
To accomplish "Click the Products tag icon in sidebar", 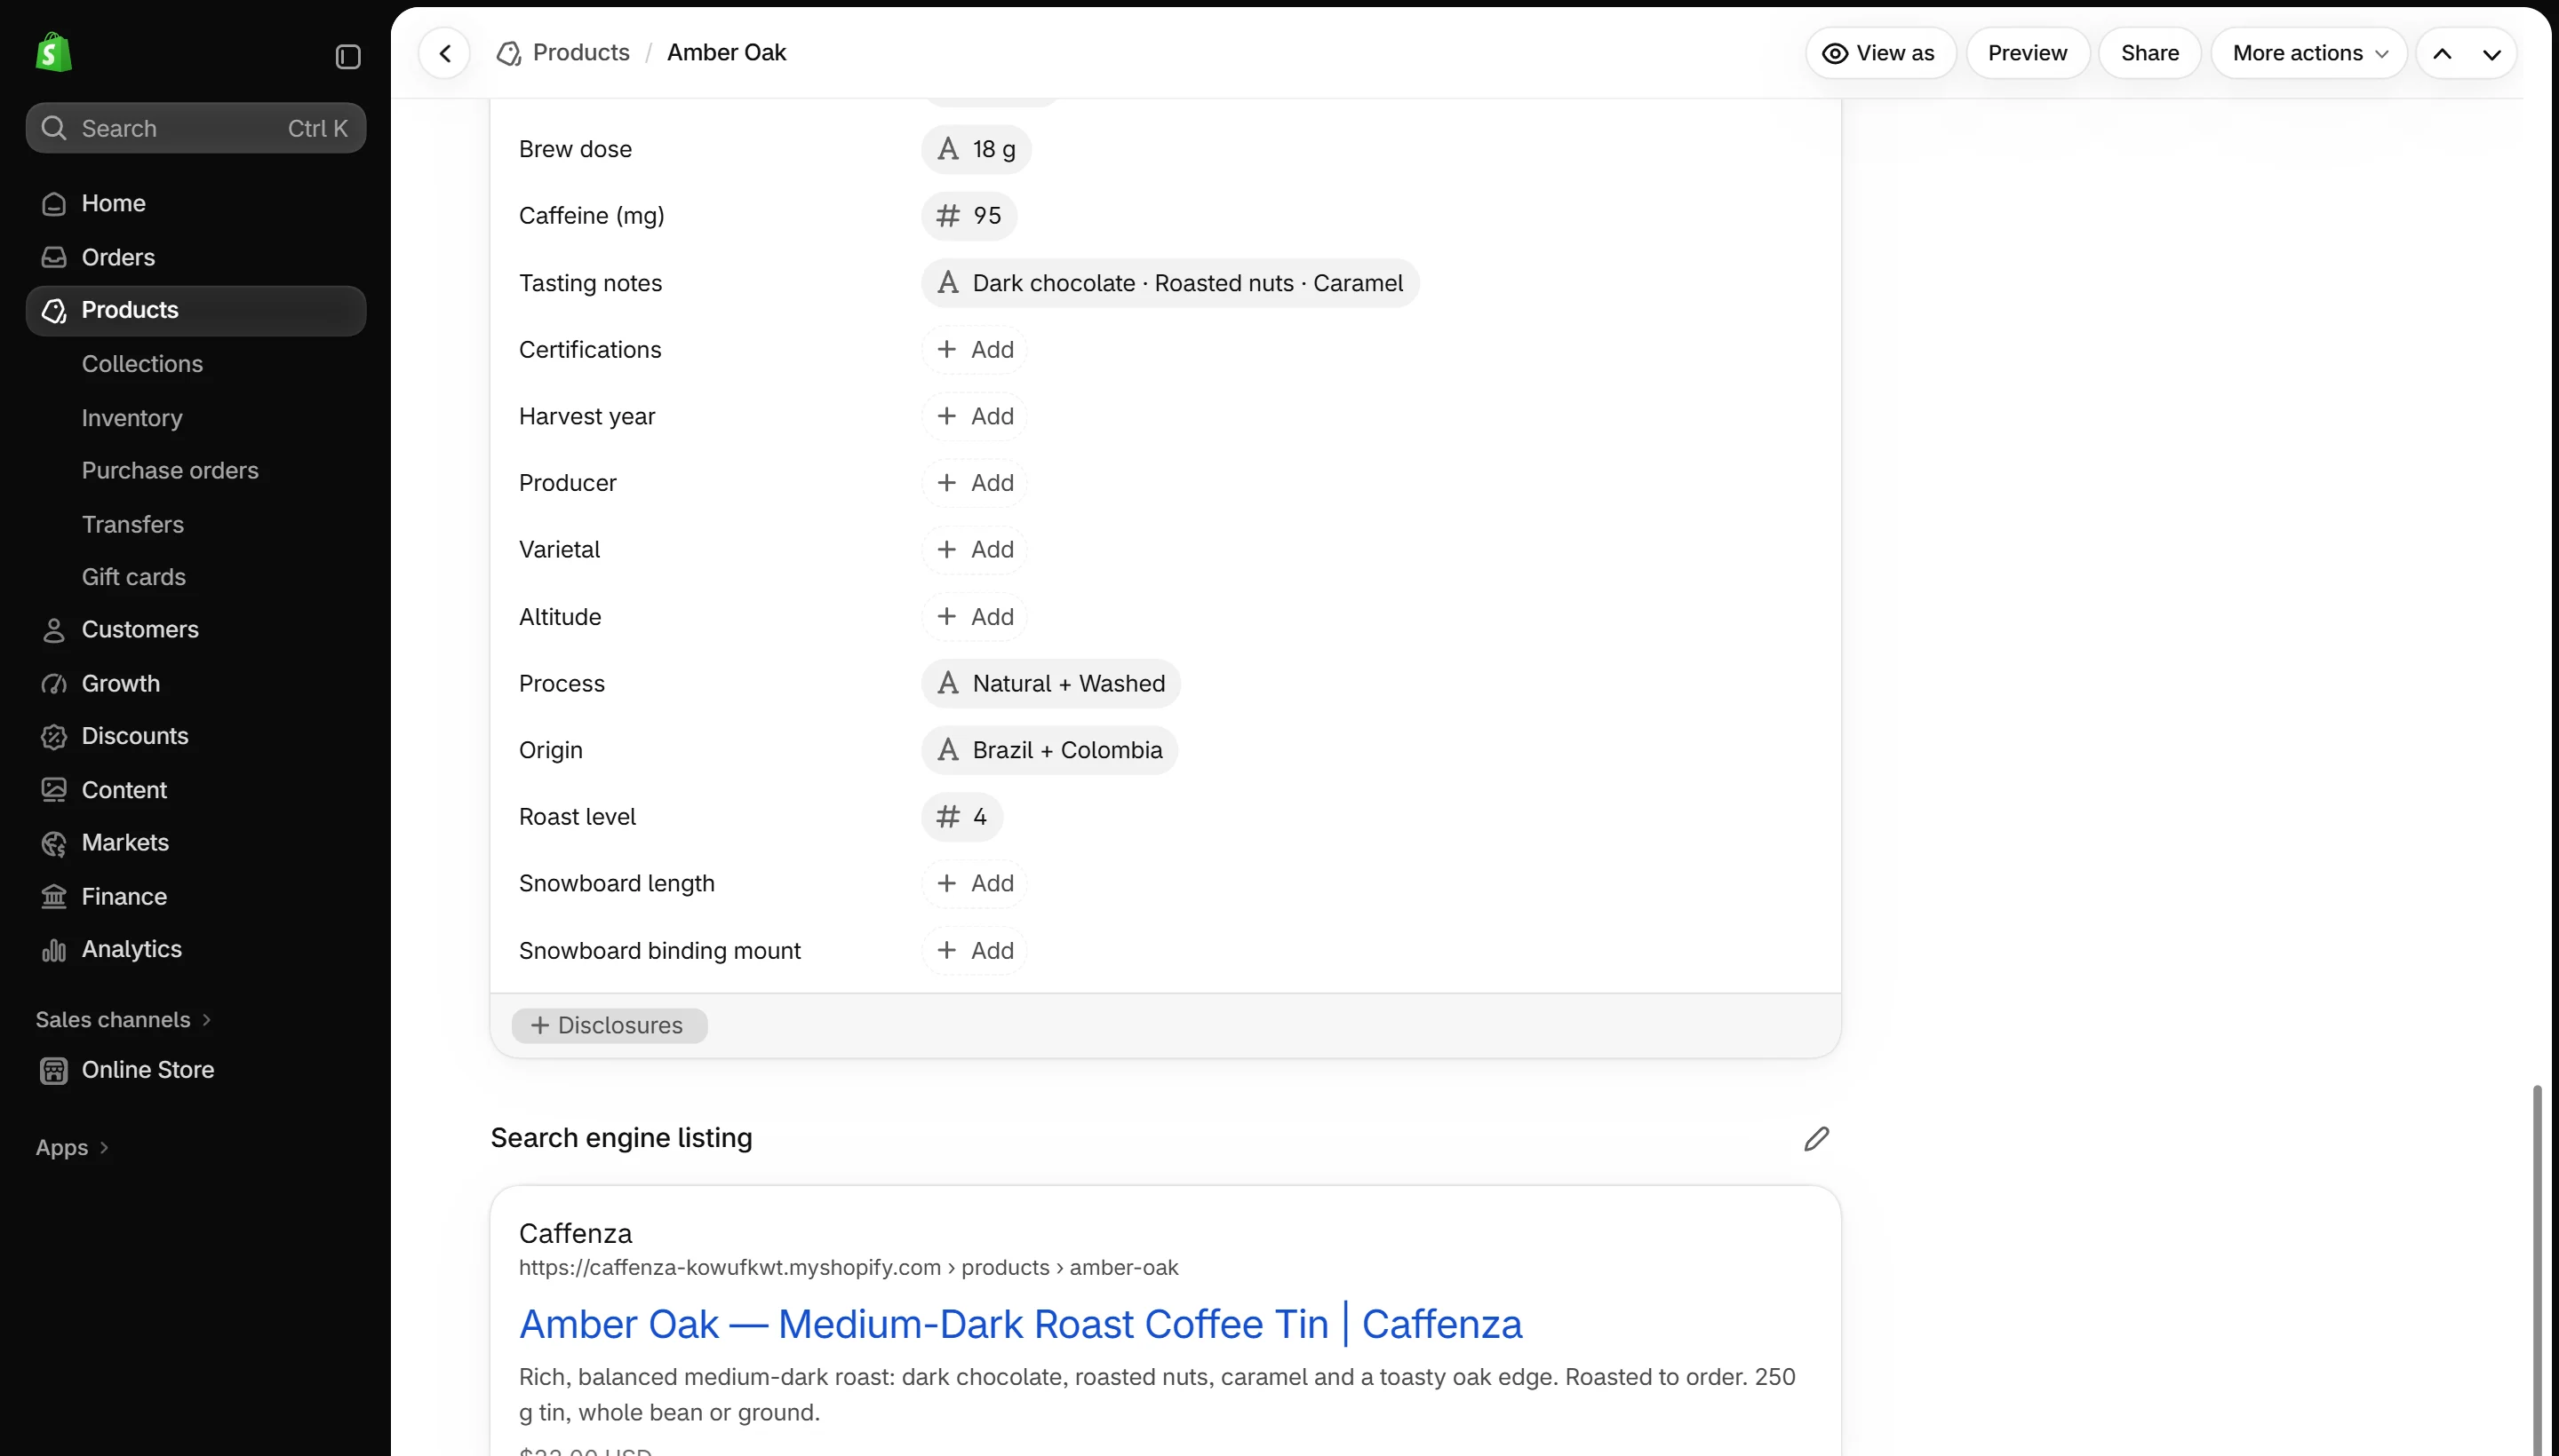I will 54,310.
